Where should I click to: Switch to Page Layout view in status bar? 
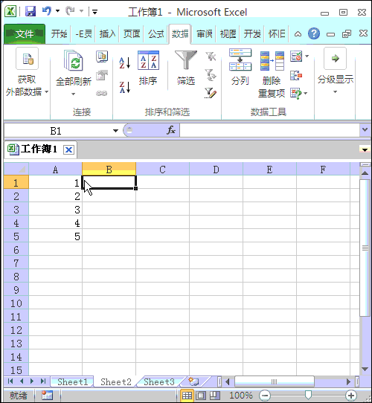201,396
